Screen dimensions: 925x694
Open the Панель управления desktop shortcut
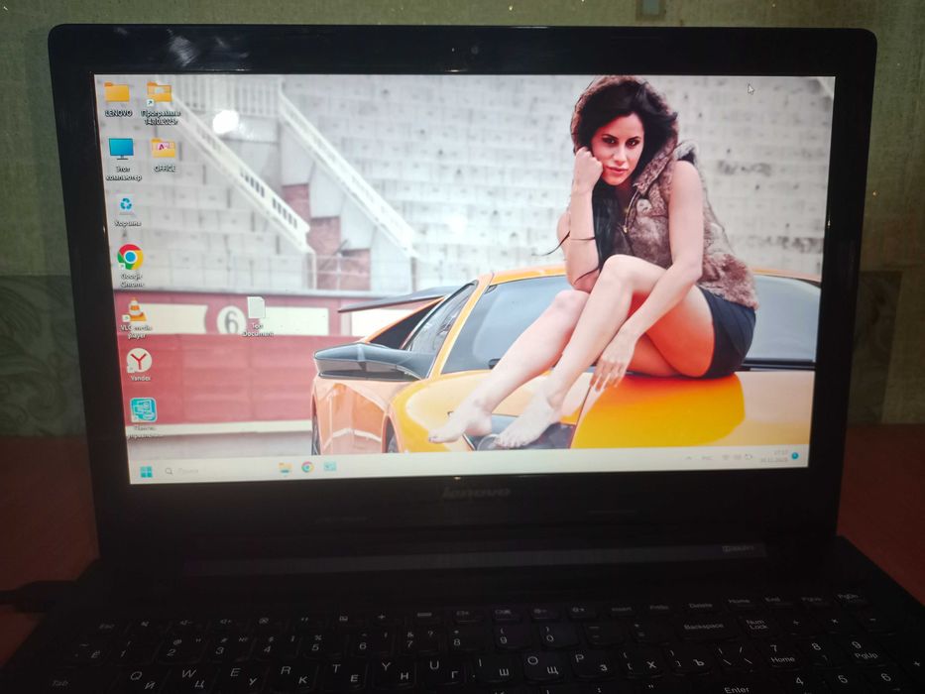tap(144, 417)
